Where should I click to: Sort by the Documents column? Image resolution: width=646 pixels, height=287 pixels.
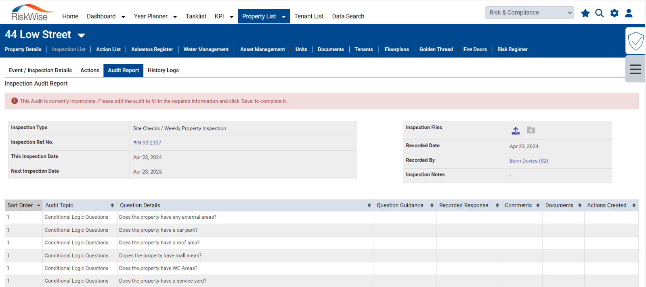[x=563, y=205]
